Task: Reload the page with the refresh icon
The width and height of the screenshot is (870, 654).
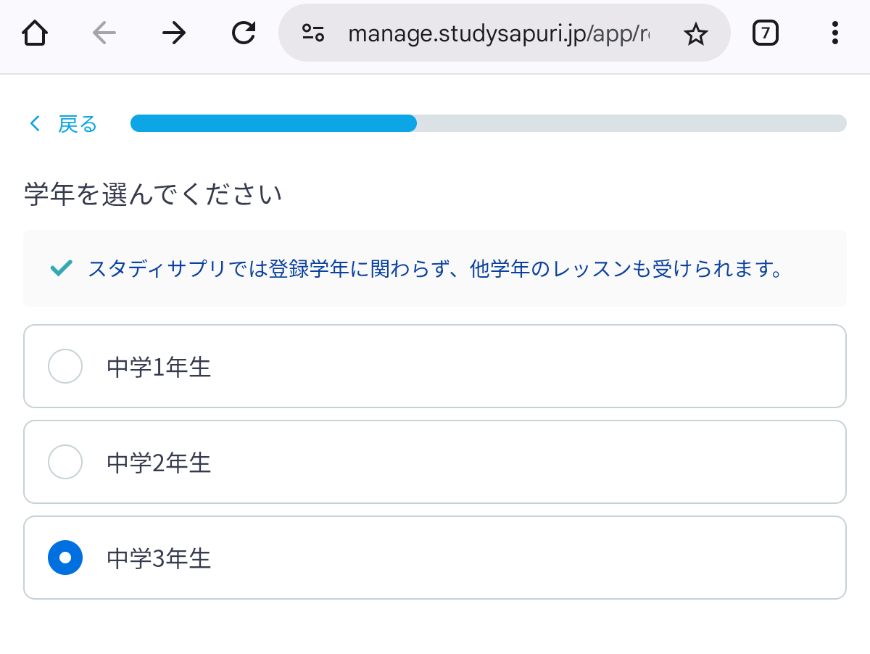Action: point(244,33)
